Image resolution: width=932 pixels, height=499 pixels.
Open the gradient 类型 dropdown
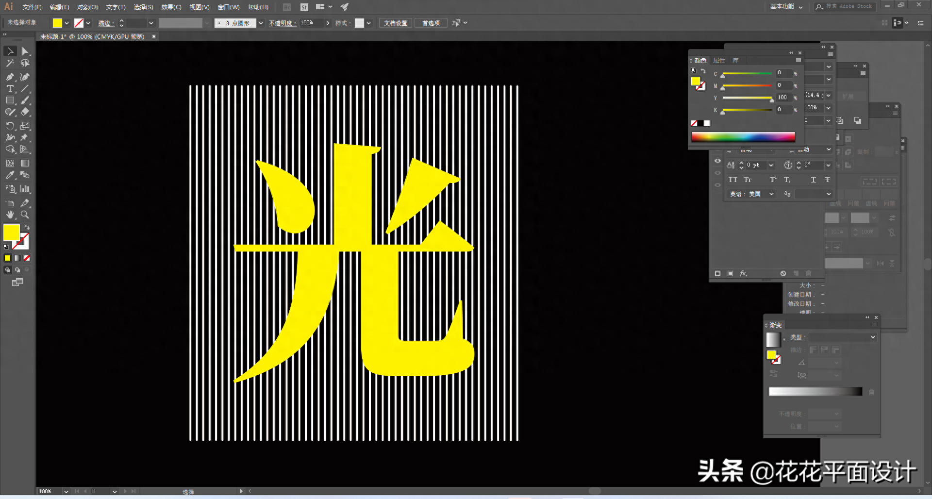tap(842, 337)
